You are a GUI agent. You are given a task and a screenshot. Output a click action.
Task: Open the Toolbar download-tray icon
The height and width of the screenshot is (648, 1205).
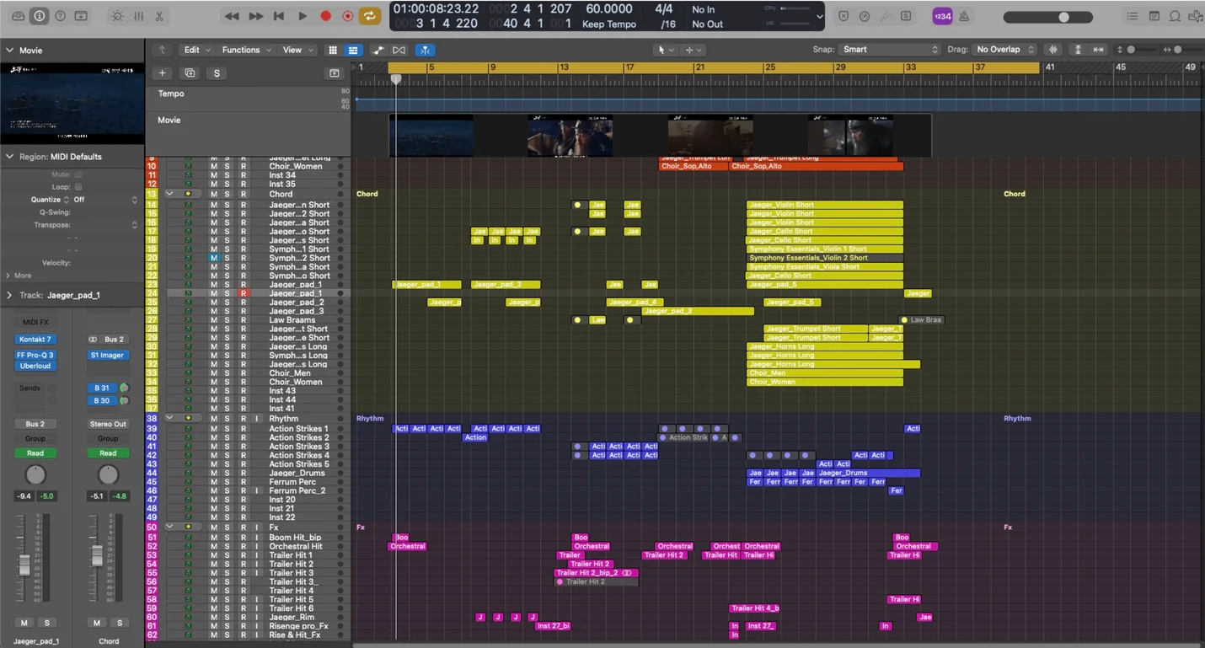pos(81,16)
